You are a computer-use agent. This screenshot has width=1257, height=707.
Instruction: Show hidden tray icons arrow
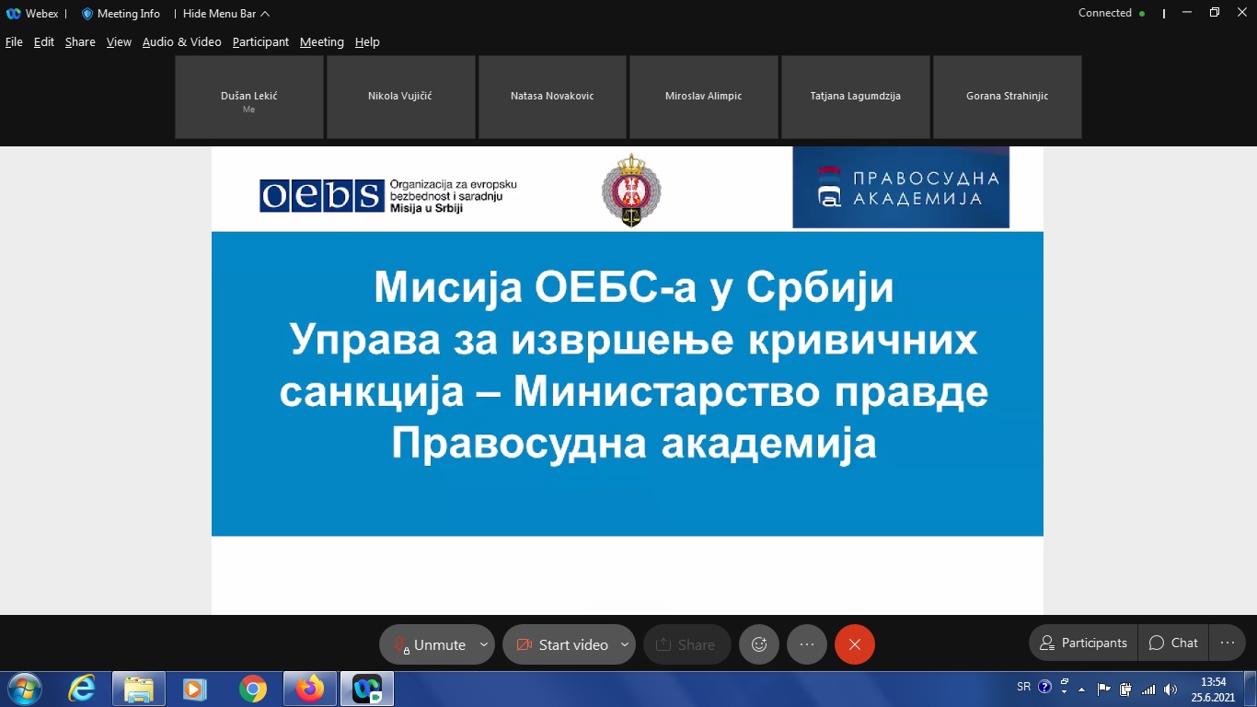tap(1082, 689)
